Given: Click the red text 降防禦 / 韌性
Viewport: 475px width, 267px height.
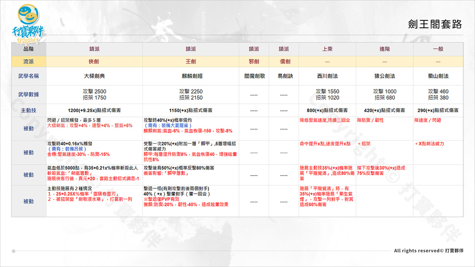Looking at the screenshot, I should pyautogui.click(x=370, y=120).
